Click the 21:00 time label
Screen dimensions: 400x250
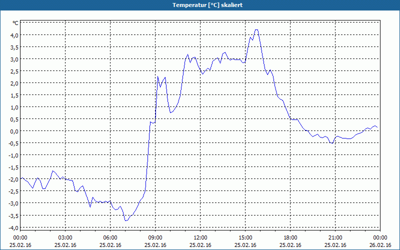tap(335, 238)
